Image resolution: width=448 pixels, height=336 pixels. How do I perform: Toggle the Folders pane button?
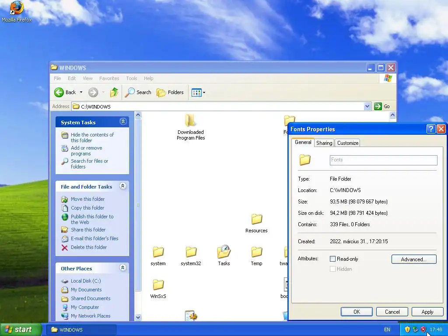click(x=170, y=92)
